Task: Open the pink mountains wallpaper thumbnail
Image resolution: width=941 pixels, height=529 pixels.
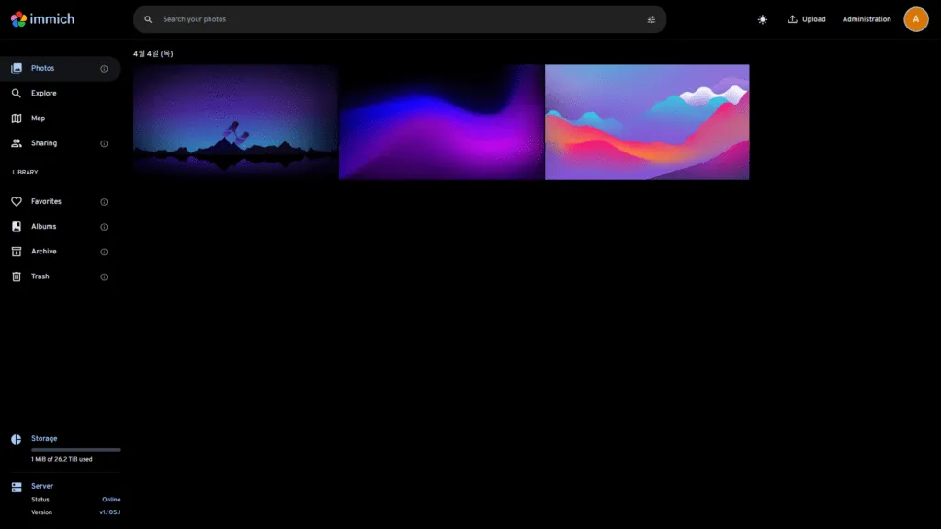Action: [x=647, y=121]
